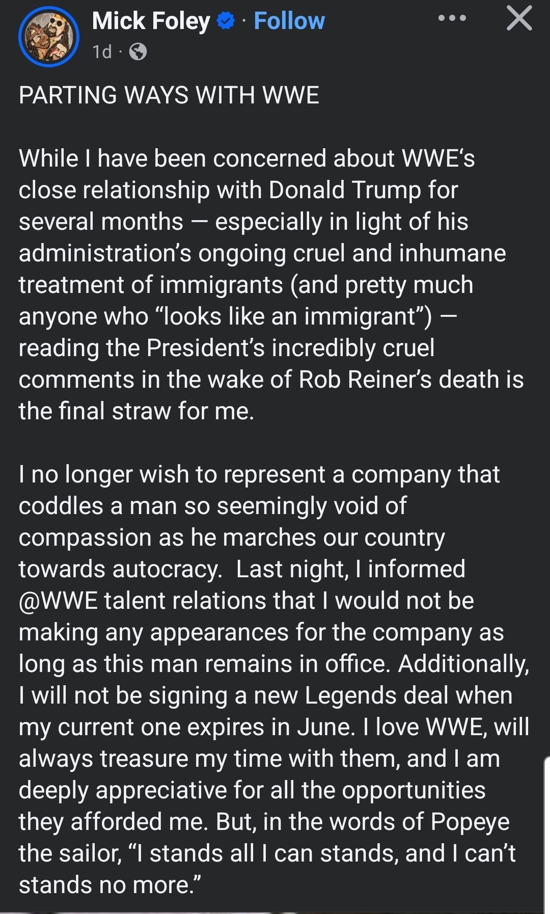Screen dimensions: 550x914
Task: Click the @WWE mention in the post
Action: pyautogui.click(x=58, y=601)
